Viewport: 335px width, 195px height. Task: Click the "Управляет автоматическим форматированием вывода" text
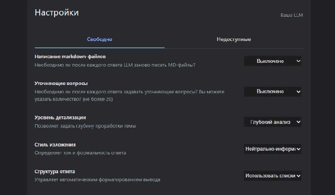97,180
